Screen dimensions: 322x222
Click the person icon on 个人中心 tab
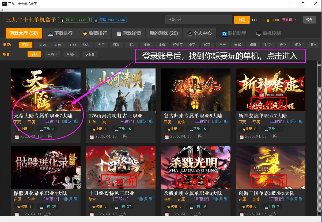coord(190,34)
